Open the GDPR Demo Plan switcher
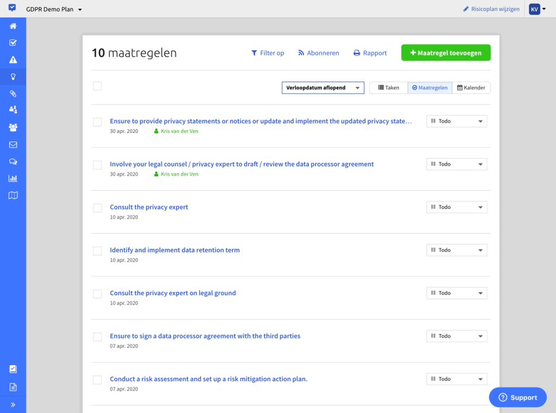This screenshot has height=413, width=556. (x=54, y=9)
